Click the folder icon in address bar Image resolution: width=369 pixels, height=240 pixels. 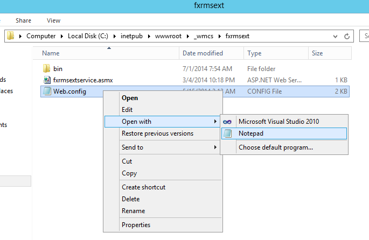pyautogui.click(x=11, y=36)
